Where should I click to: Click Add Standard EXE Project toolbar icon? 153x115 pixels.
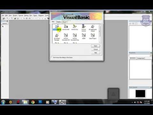pyautogui.click(x=4, y=19)
